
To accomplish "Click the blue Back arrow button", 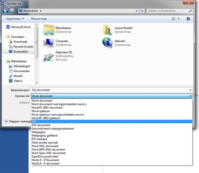I will (5, 11).
